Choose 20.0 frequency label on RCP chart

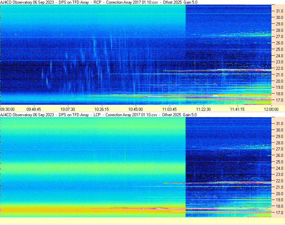(x=280, y=81)
